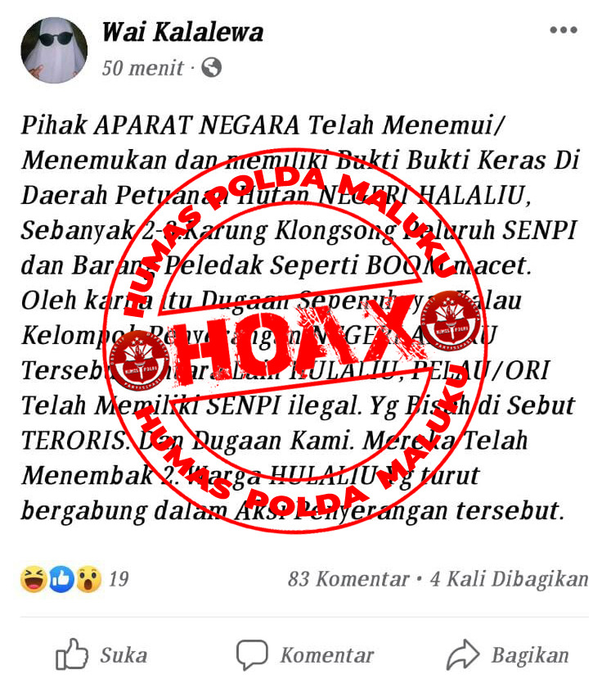
Task: Click the Wow reaction emoji
Action: (x=88, y=579)
